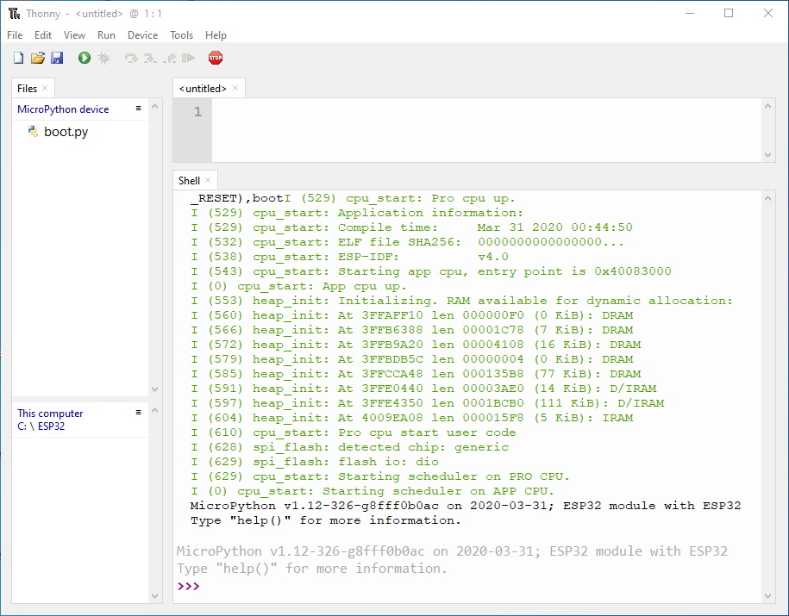
Task: Close the <untitled> editor tab
Action: (235, 88)
